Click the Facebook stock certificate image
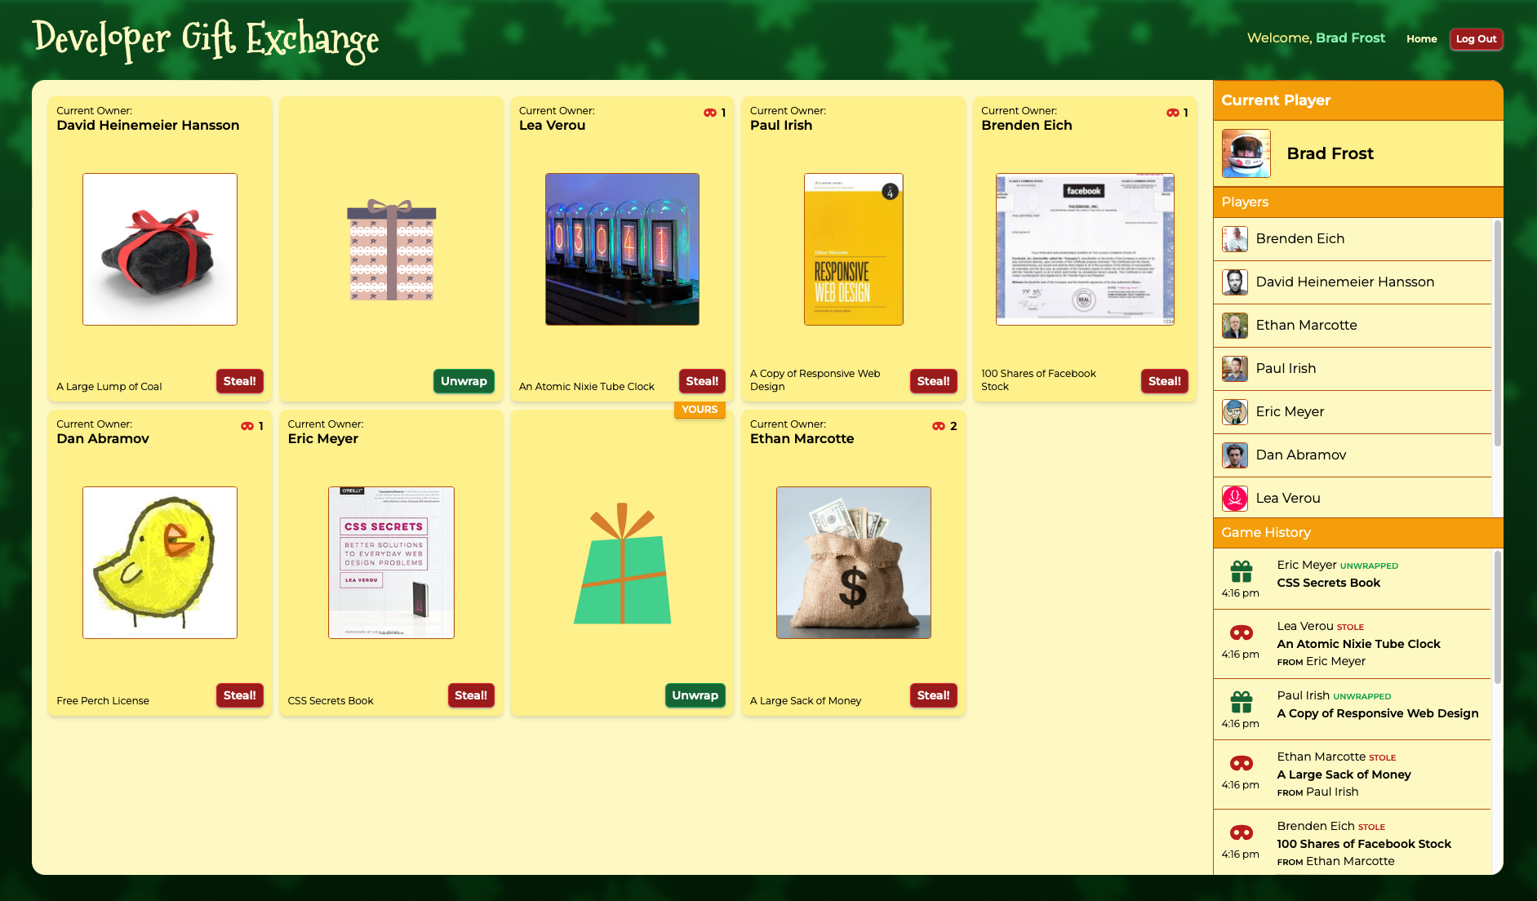Screen dimensions: 1537x901 coord(1084,249)
